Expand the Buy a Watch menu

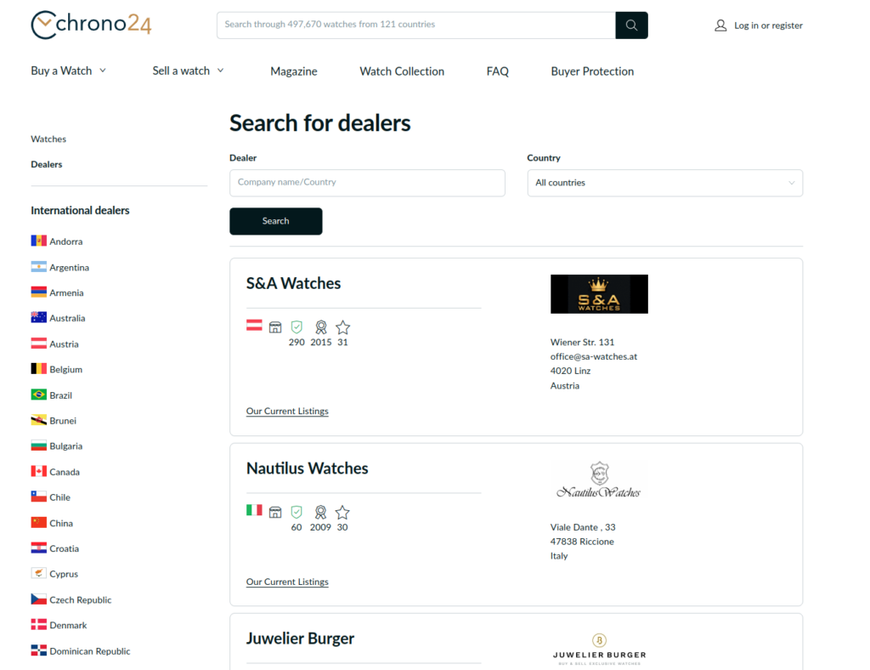click(x=68, y=71)
